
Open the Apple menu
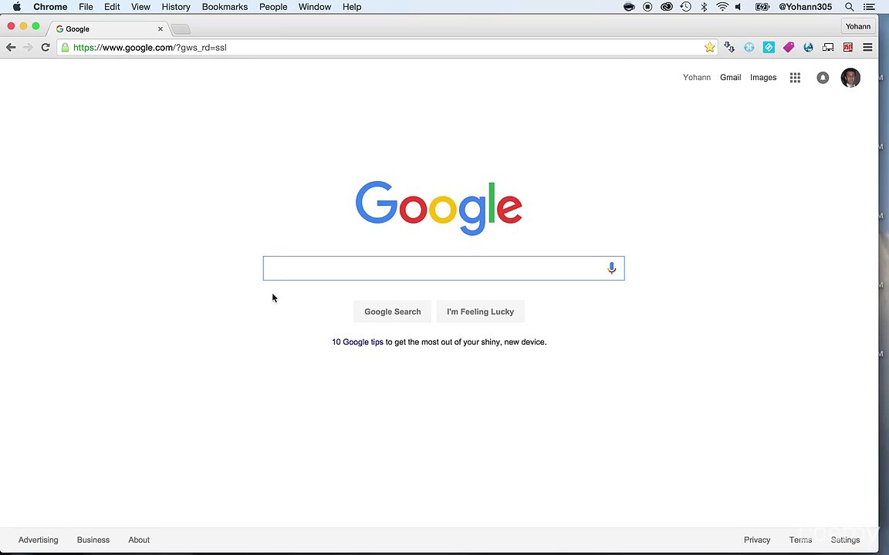[x=17, y=7]
